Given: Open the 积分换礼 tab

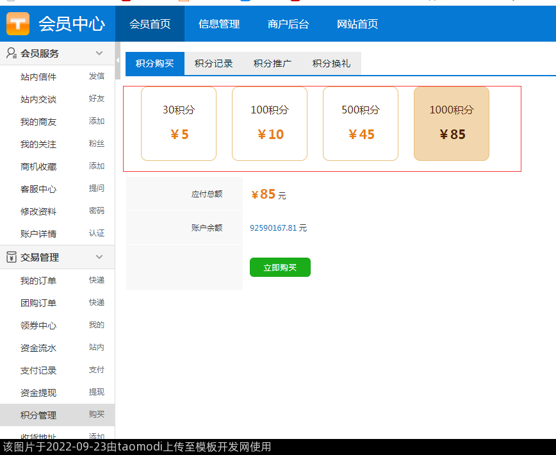Looking at the screenshot, I should point(332,63).
